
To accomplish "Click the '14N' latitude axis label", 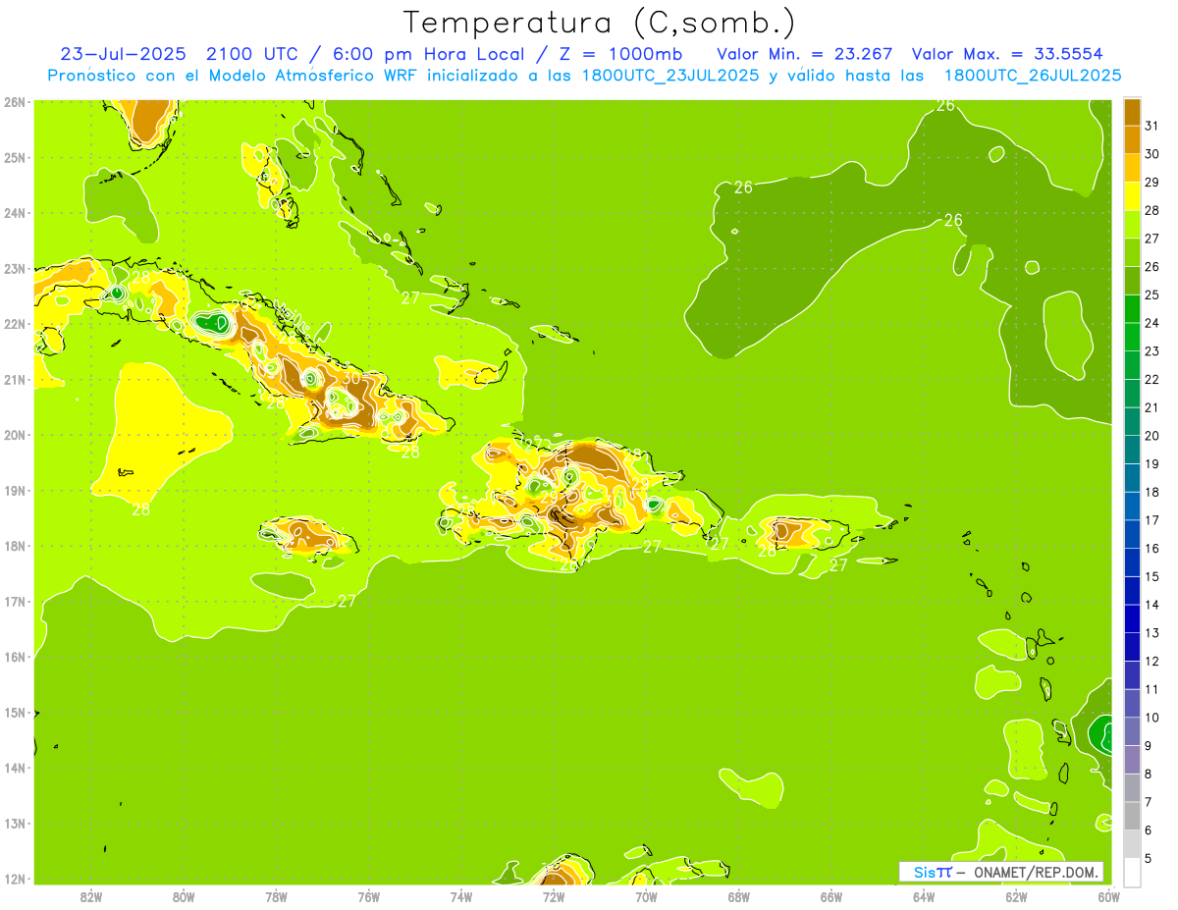I will pyautogui.click(x=15, y=768).
